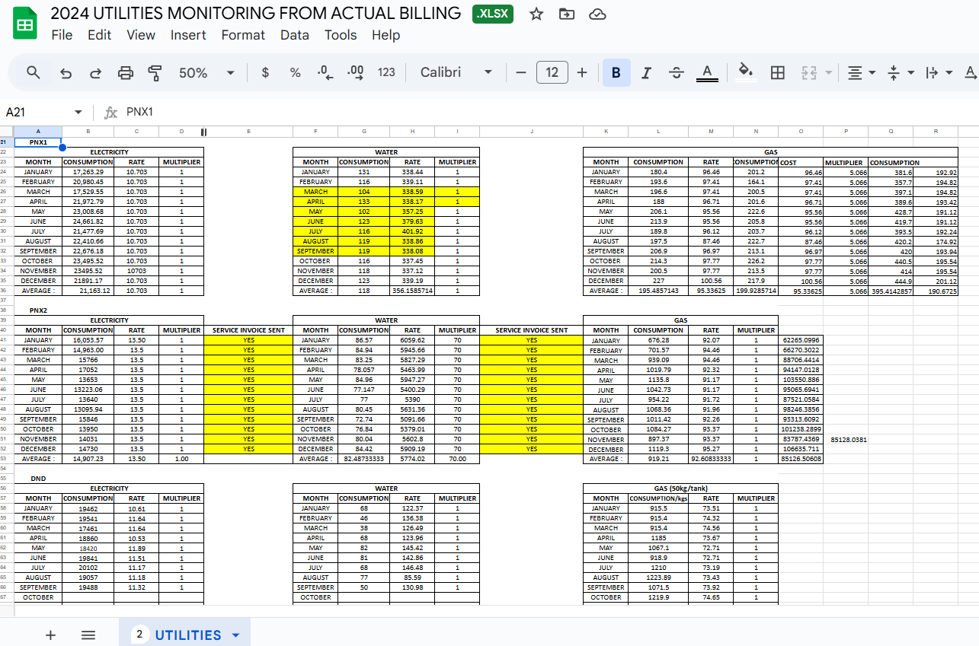Click the fx formula icon
This screenshot has height=646, width=979.
111,112
